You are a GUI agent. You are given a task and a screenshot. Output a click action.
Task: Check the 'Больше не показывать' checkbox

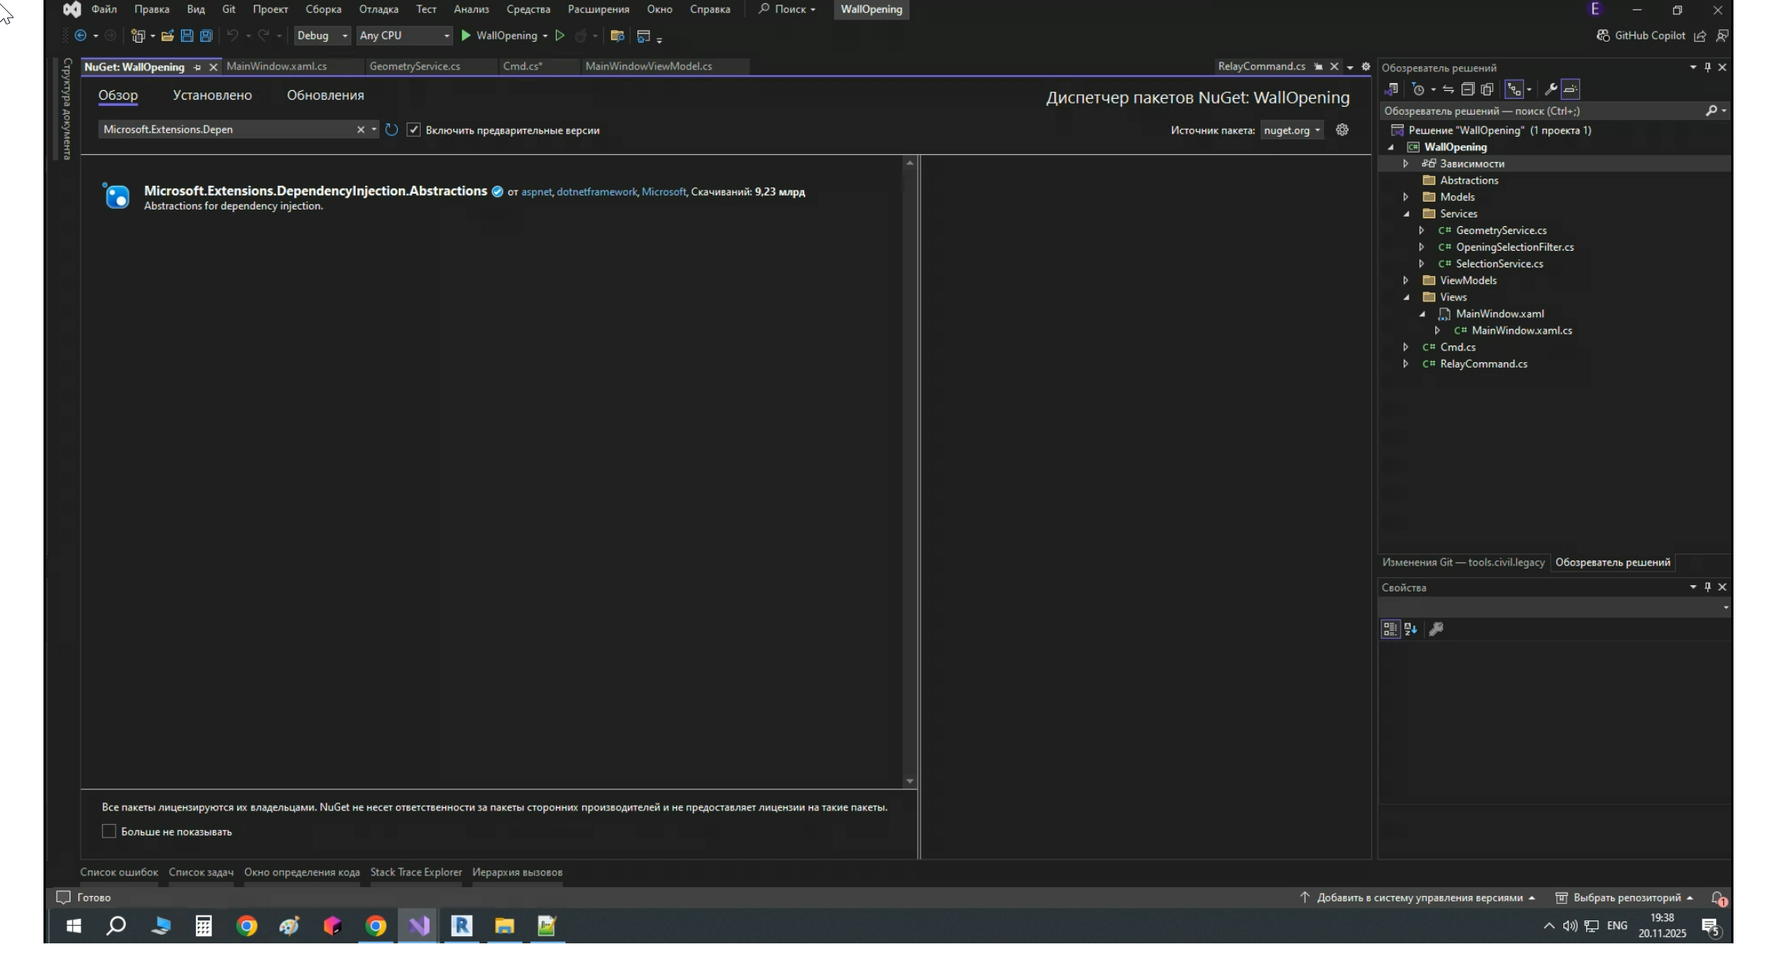(x=109, y=831)
